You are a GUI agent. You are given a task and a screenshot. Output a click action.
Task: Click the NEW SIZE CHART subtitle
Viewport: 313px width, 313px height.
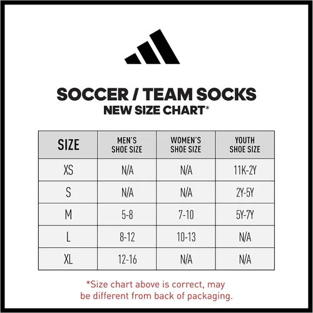click(x=156, y=110)
